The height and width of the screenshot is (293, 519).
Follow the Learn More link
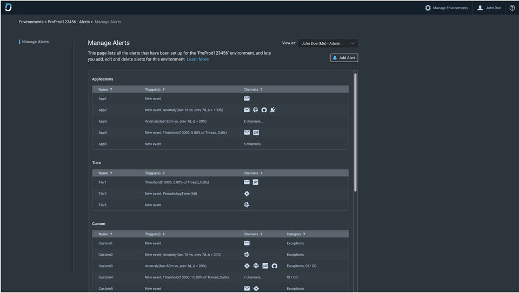pos(197,59)
